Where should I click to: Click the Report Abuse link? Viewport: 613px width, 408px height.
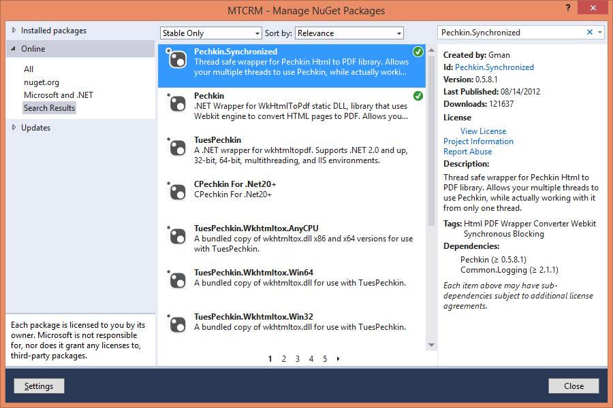point(467,152)
